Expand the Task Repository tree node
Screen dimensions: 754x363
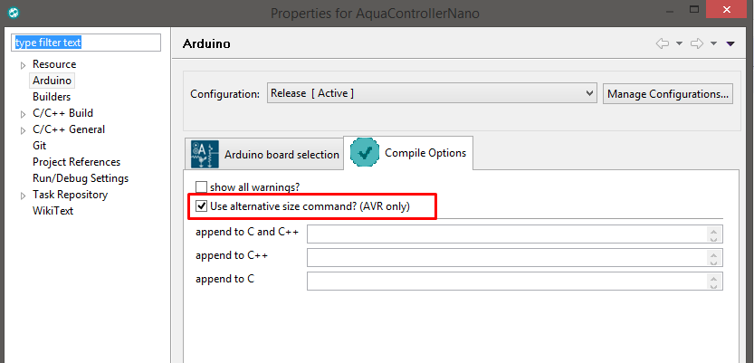[x=24, y=196]
